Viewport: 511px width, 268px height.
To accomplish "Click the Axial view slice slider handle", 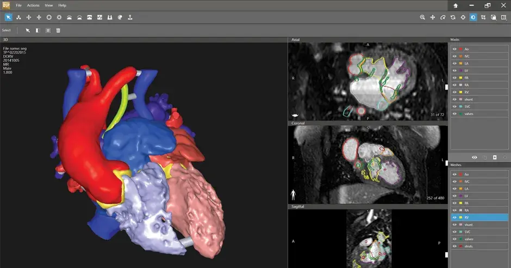I will pyautogui.click(x=446, y=87).
